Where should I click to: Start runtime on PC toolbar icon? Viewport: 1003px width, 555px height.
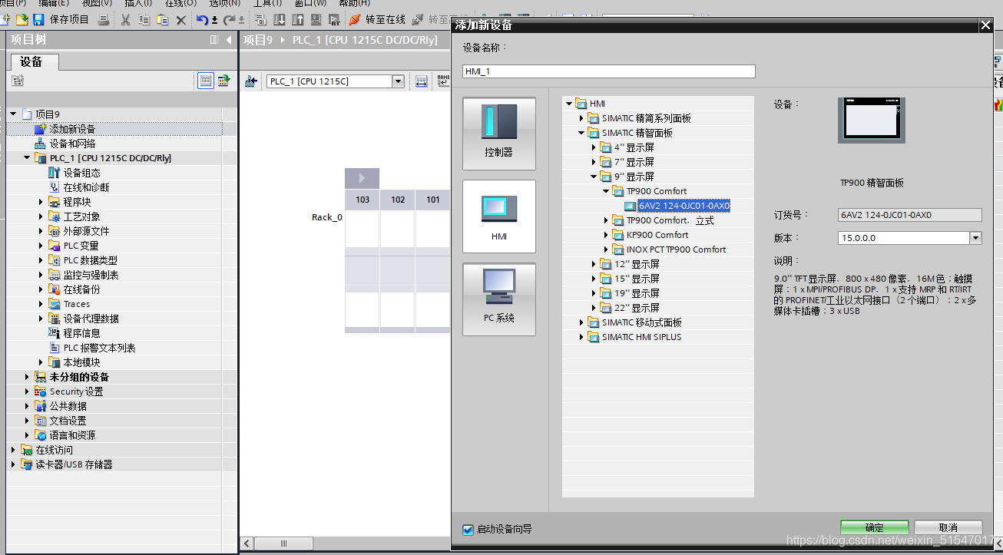click(x=334, y=19)
